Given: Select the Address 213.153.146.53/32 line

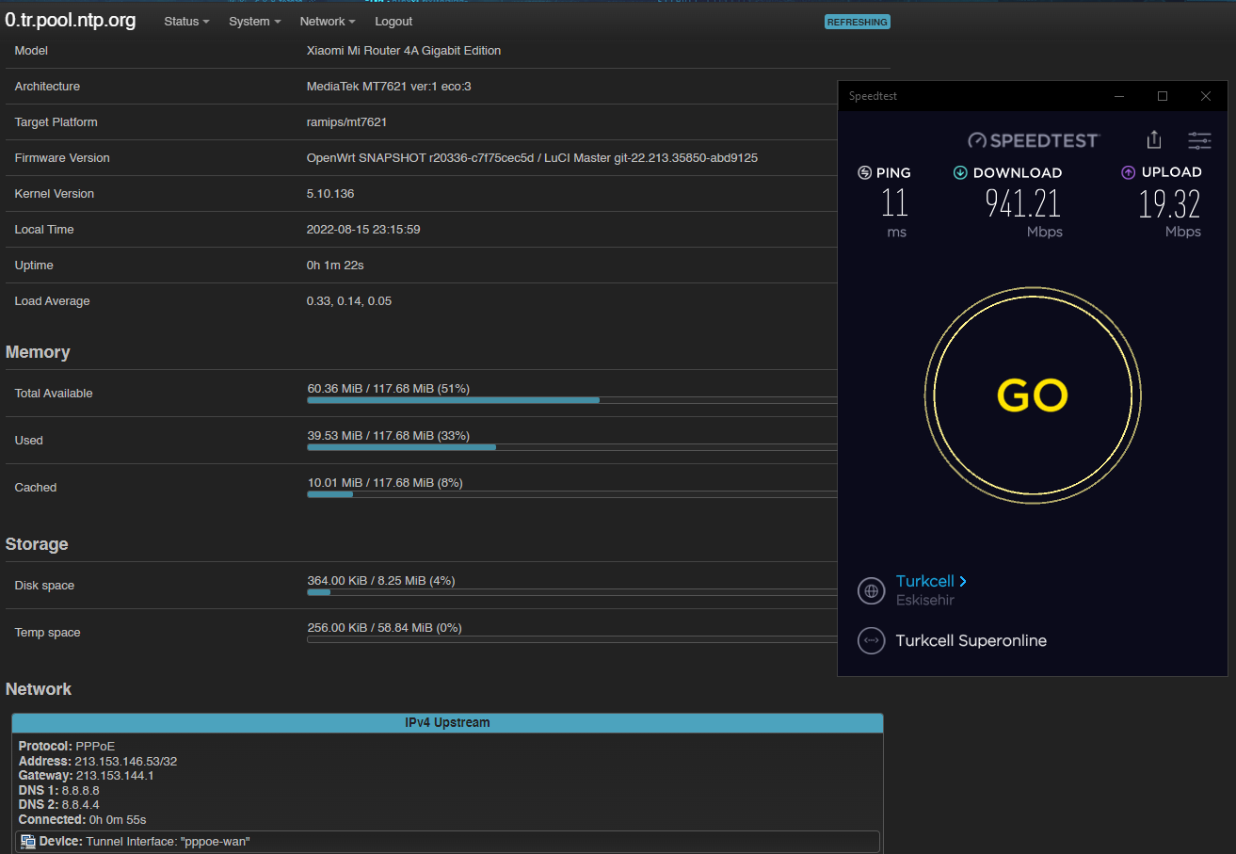Looking at the screenshot, I should (98, 761).
